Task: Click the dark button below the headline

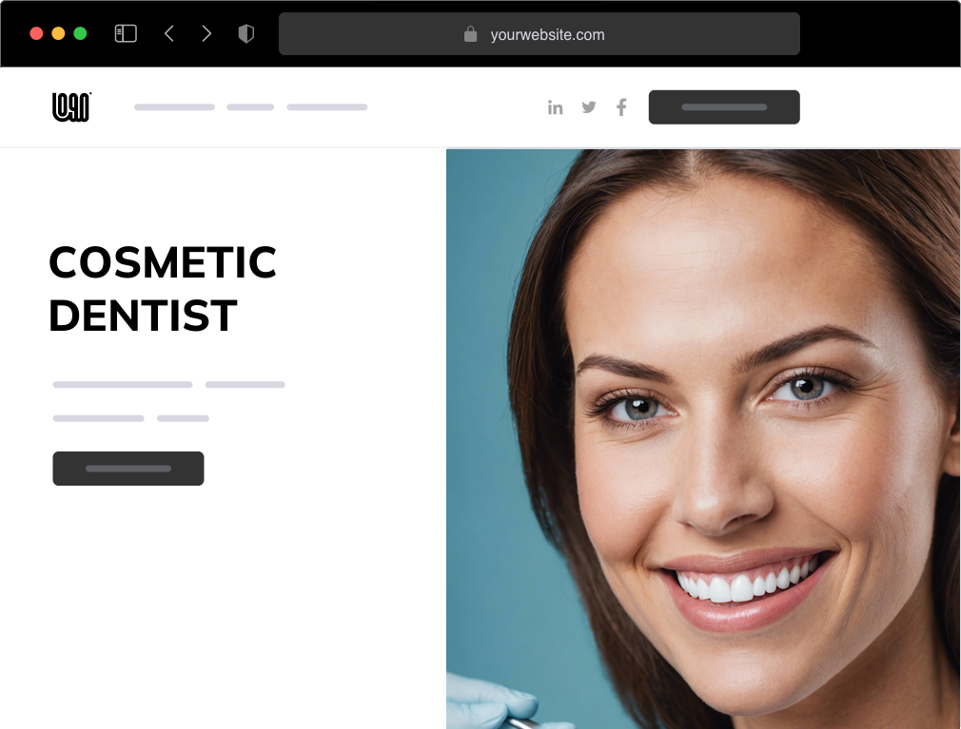Action: pyautogui.click(x=128, y=469)
